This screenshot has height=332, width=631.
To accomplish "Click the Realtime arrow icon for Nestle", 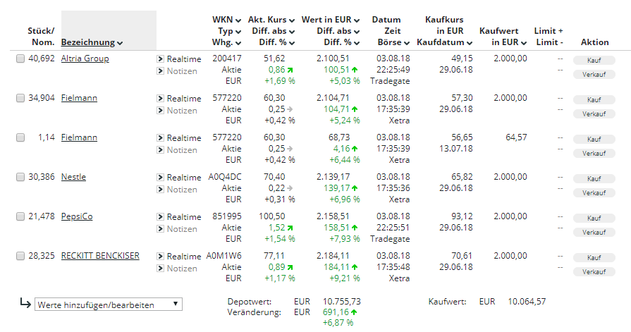I will (x=160, y=178).
